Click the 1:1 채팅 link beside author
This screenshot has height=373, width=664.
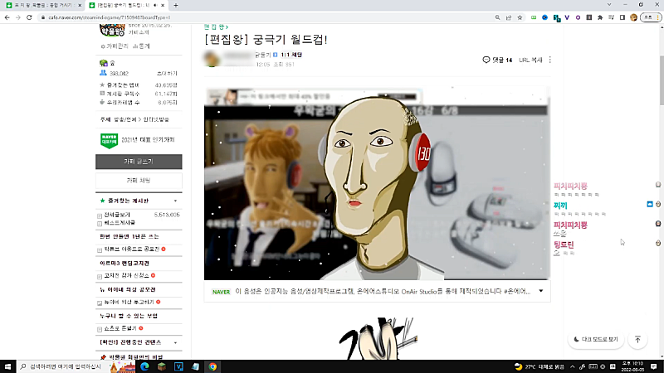click(x=292, y=54)
